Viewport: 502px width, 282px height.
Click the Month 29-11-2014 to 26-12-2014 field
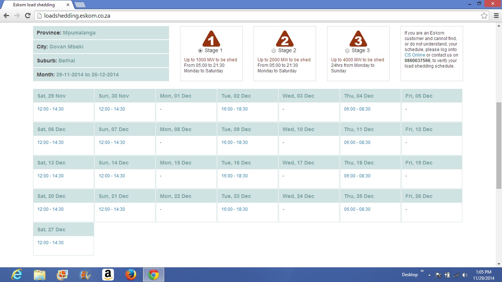(x=101, y=75)
